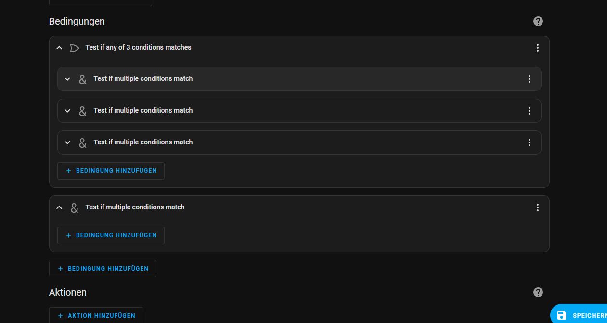Open three-dot menu of first nested condition
607x323 pixels.
pos(530,79)
